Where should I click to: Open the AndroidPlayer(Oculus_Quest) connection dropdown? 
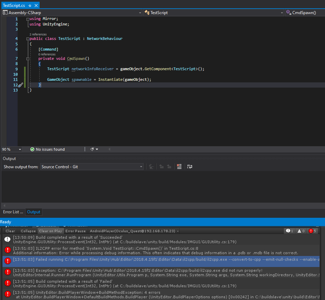point(134,231)
